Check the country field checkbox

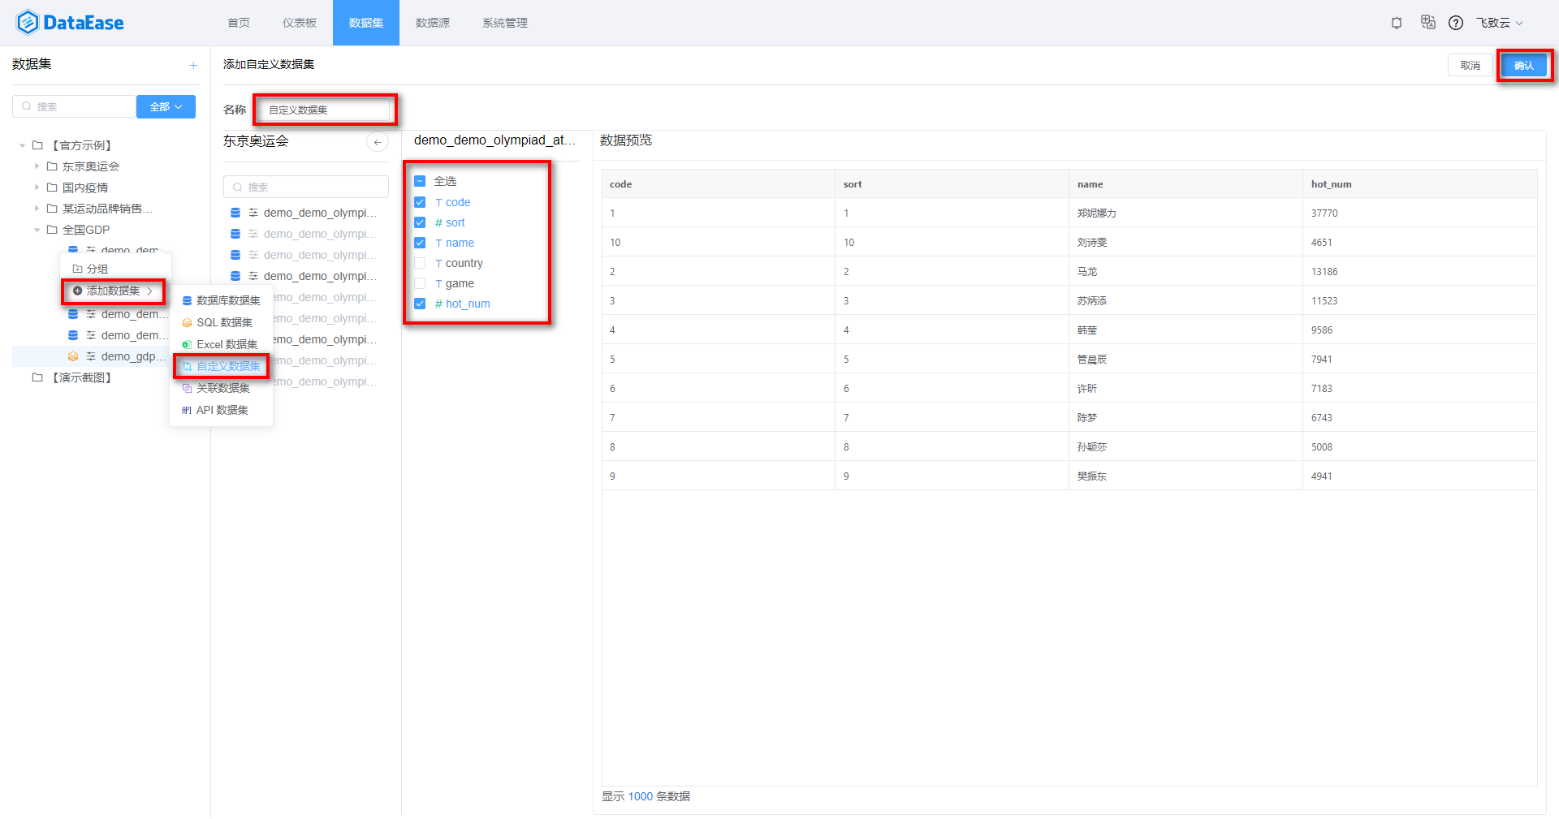pos(420,263)
